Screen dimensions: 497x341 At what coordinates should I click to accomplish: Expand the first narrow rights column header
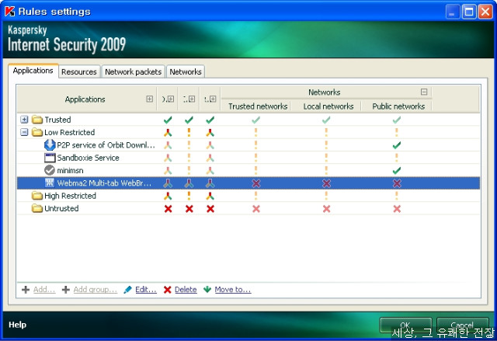pyautogui.click(x=171, y=99)
